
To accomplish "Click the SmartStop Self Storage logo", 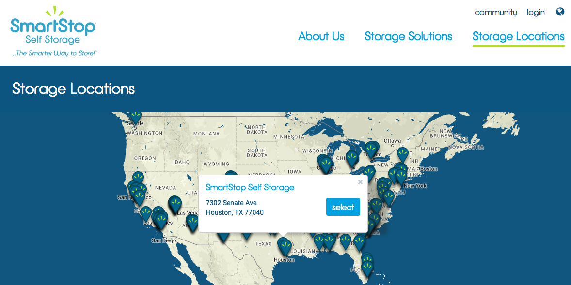I will 53,31.
